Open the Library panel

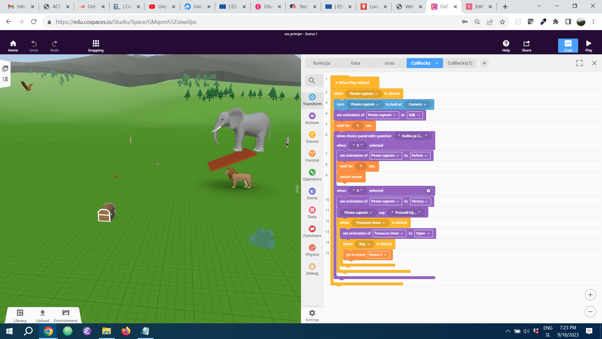[x=20, y=315]
